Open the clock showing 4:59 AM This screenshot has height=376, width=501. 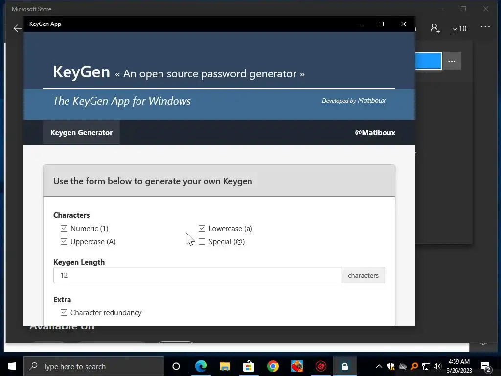459,366
